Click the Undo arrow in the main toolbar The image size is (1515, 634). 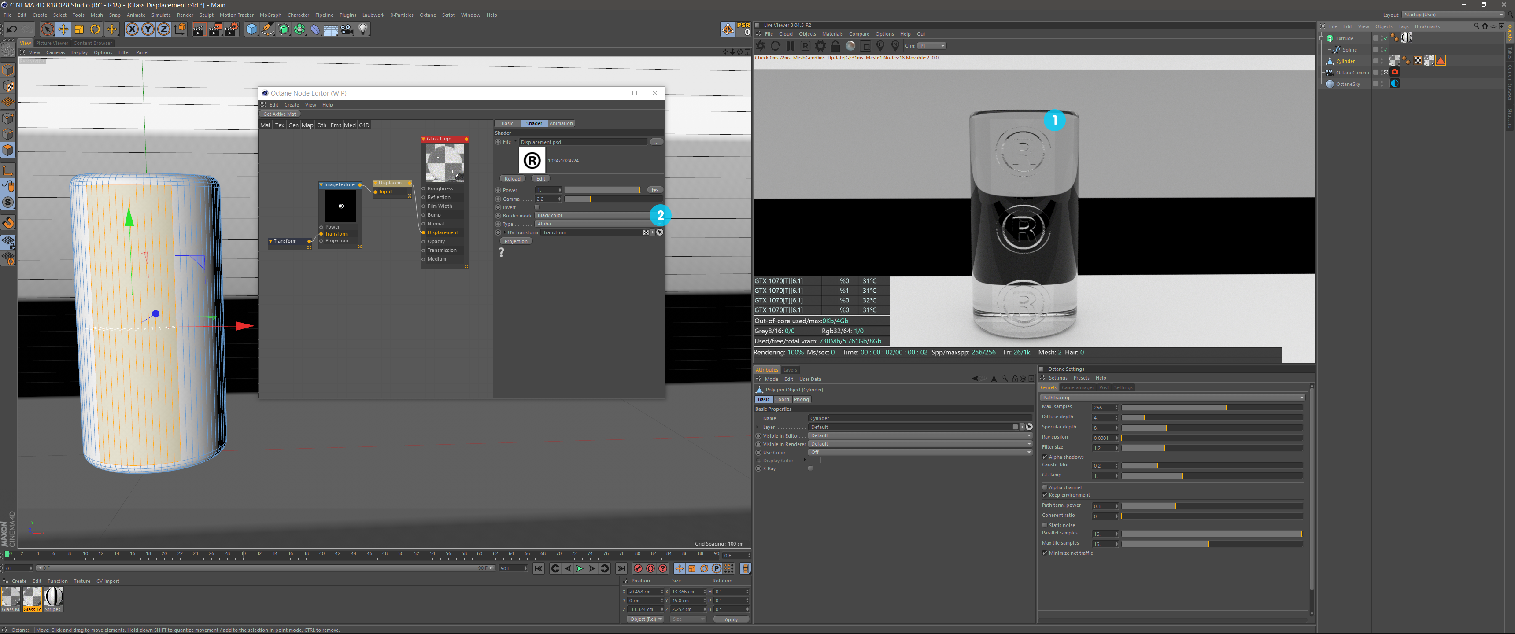click(11, 29)
